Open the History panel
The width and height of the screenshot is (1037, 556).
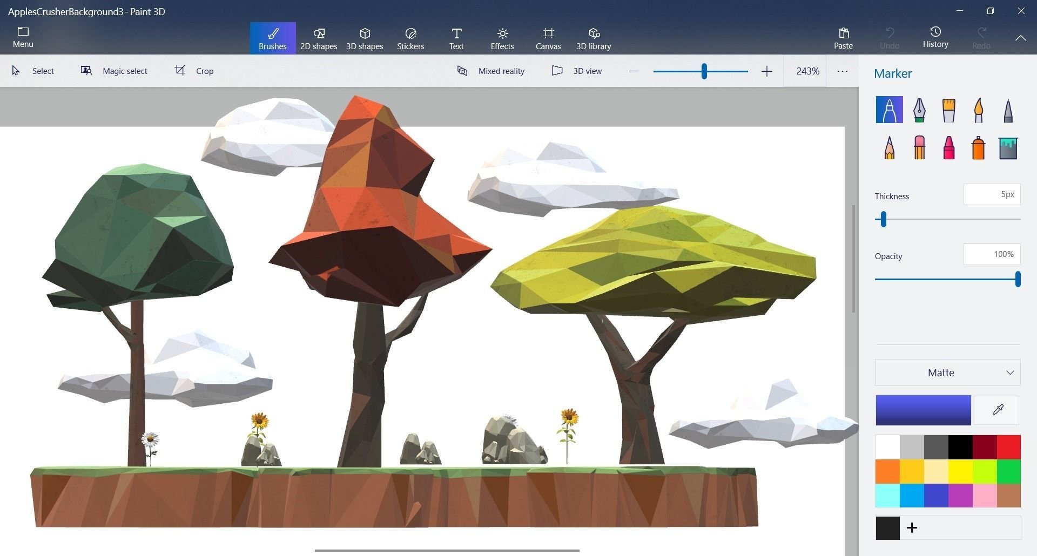point(935,38)
